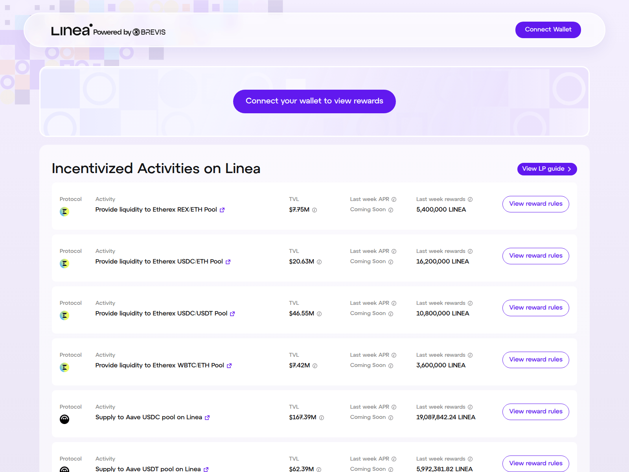Viewport: 629px width, 472px height.
Task: Open Supply to Aave USDC pool on Linea
Action: coord(149,417)
